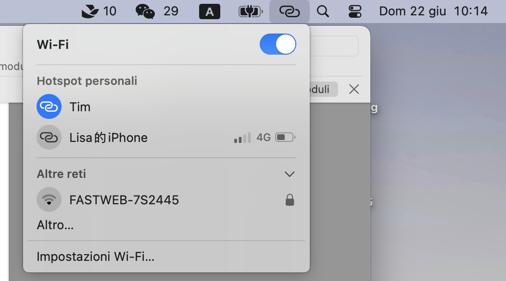Choose Altro... to join another network
Image resolution: width=506 pixels, height=281 pixels.
[55, 225]
